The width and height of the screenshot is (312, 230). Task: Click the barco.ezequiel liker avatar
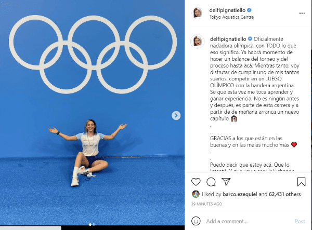(196, 194)
